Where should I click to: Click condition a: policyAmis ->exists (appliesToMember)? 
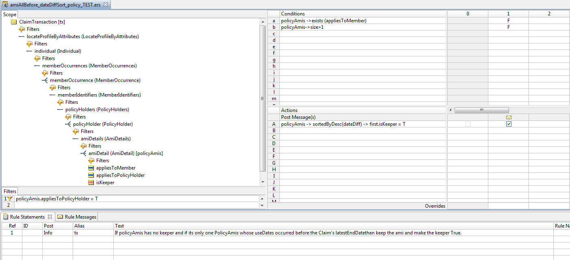tap(324, 21)
